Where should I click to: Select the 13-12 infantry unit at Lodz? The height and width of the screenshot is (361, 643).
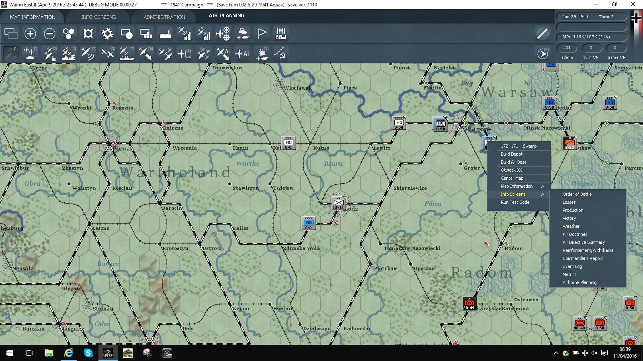pyautogui.click(x=338, y=203)
